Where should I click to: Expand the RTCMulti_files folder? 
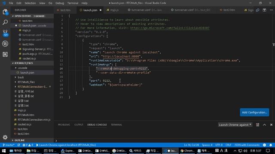pos(32,82)
